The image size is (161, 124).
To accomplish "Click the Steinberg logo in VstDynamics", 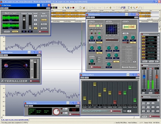I will pyautogui.click(x=96, y=67).
